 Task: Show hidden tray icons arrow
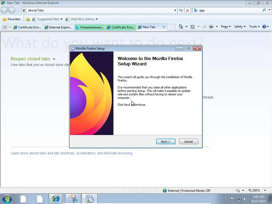coord(226,199)
